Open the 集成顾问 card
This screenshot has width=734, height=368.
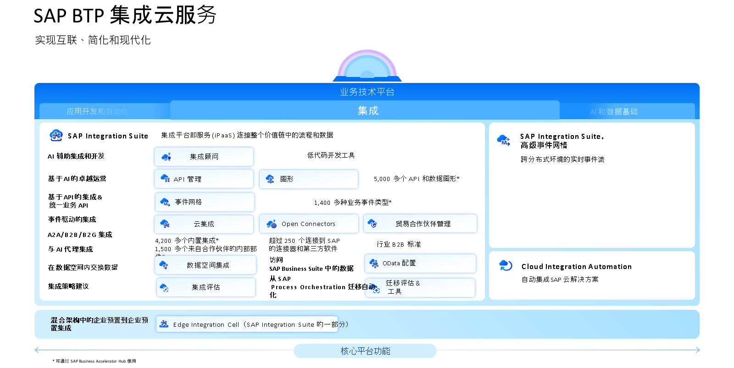204,157
